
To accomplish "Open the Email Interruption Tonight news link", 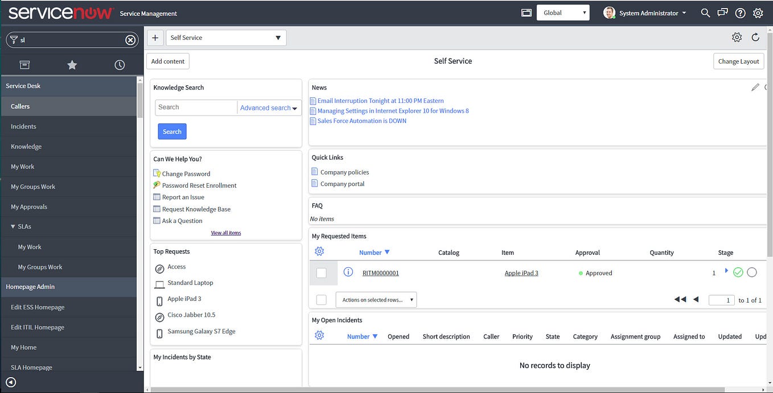I will (x=380, y=100).
